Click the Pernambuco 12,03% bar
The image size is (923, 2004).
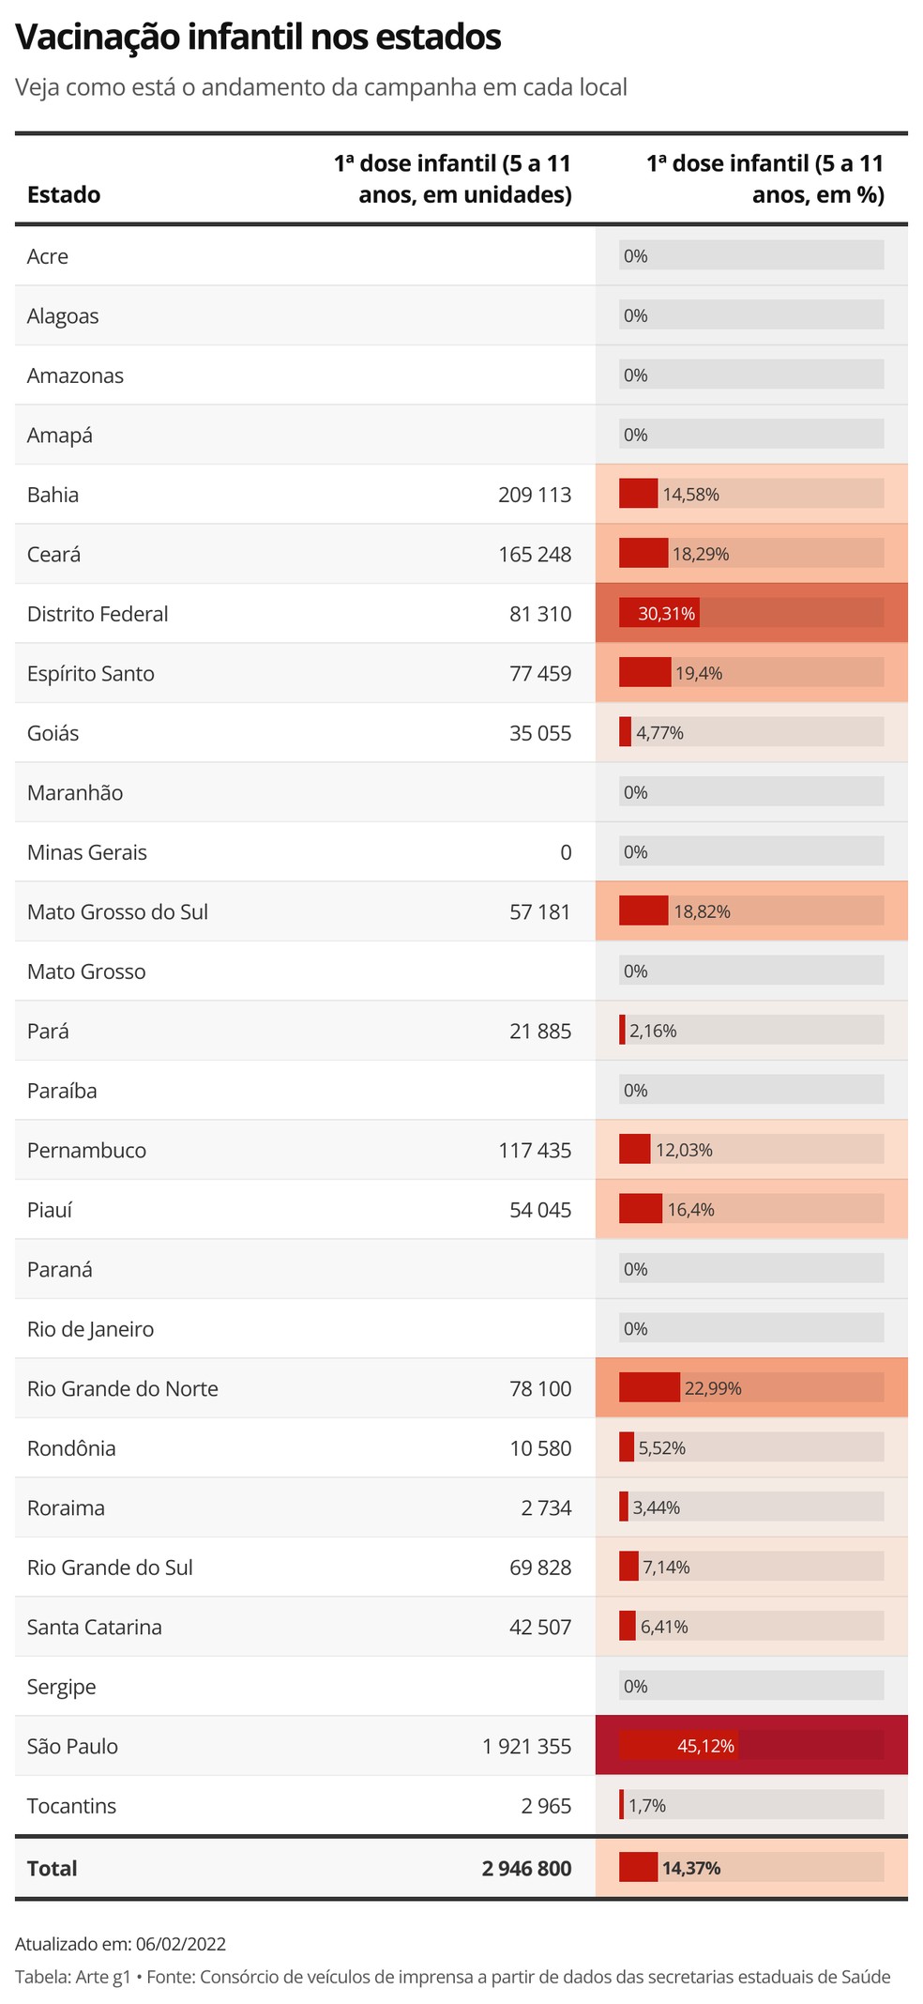tap(750, 1149)
